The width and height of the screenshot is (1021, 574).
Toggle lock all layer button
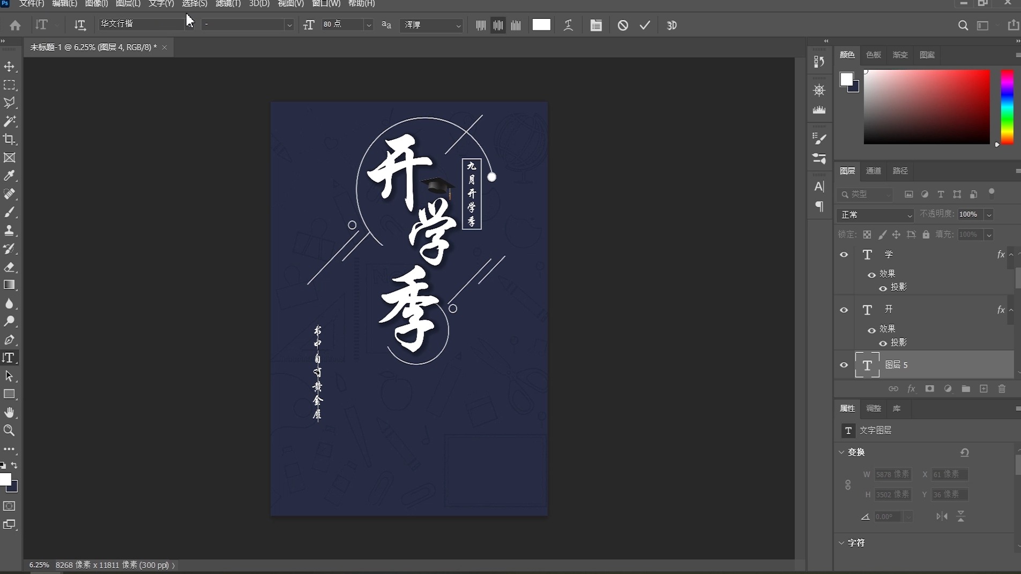point(926,235)
